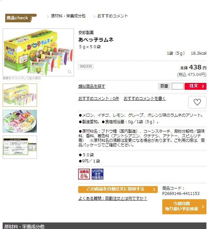The height and width of the screenshot is (229, 212).
Task: Jump to 原材料・栄養成分他 section
Action: coord(68,16)
